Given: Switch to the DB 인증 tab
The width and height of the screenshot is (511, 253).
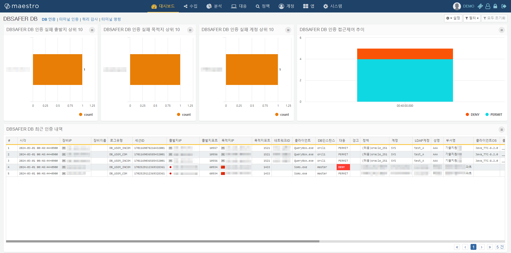Looking at the screenshot, I should pos(48,19).
